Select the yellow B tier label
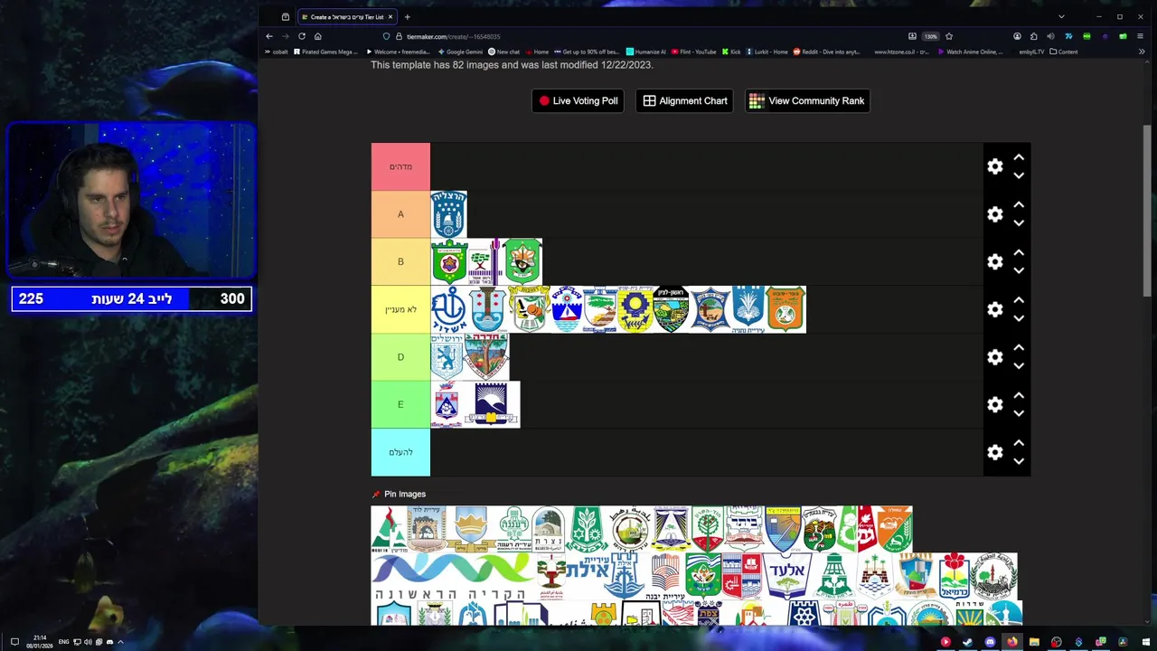This screenshot has width=1157, height=651. coord(400,262)
